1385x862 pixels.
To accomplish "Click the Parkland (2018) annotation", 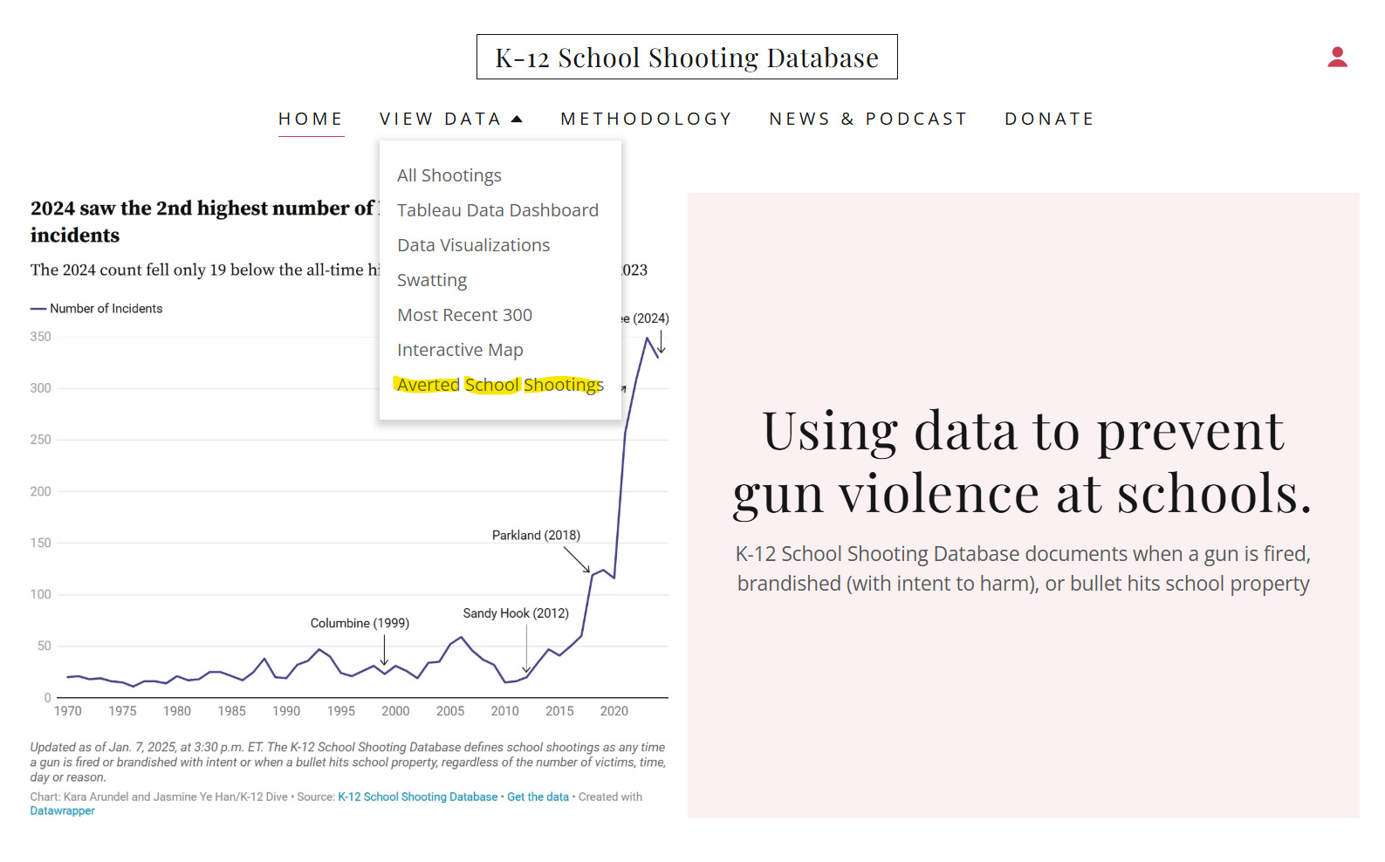I will [x=536, y=535].
